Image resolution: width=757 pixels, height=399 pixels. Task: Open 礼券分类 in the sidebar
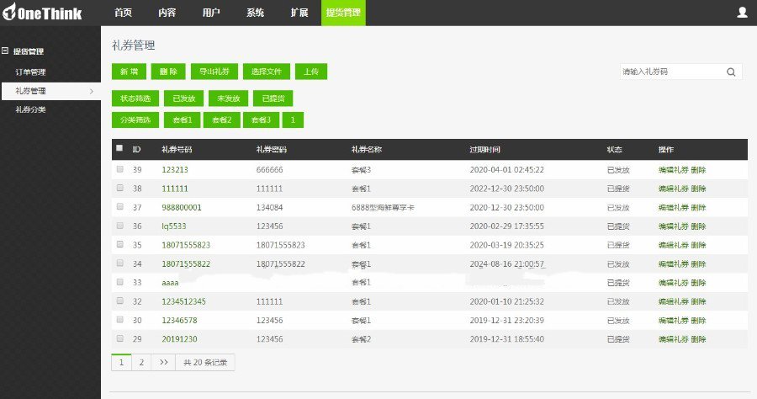tap(30, 109)
